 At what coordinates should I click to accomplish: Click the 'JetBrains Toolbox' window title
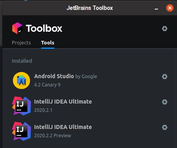90,8
